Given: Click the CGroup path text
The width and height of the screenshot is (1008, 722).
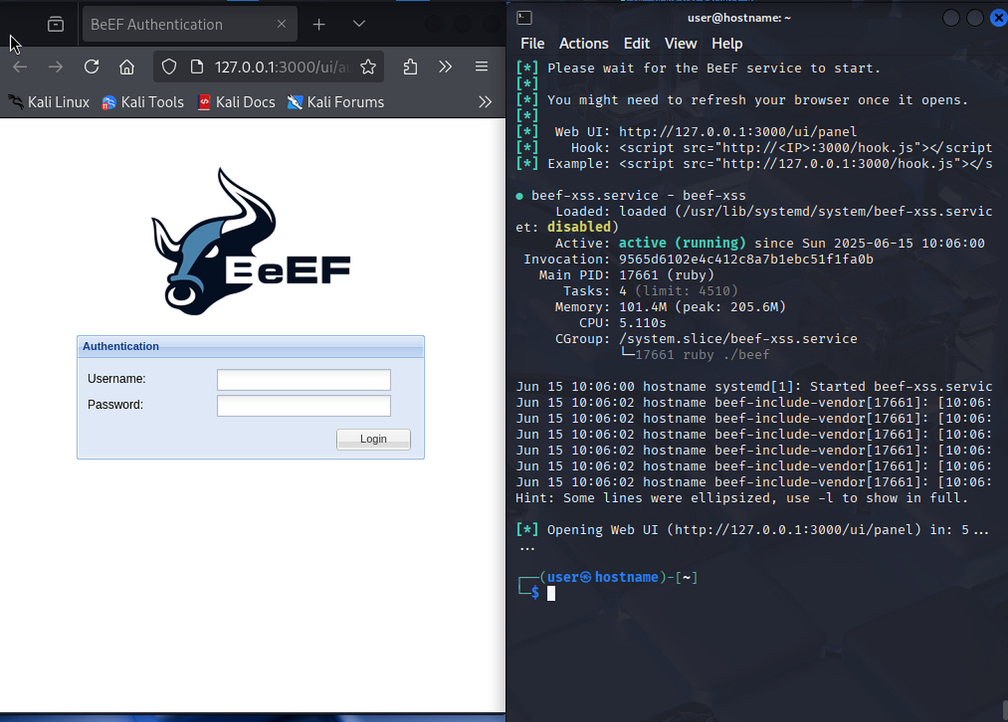Looking at the screenshot, I should click(x=738, y=339).
